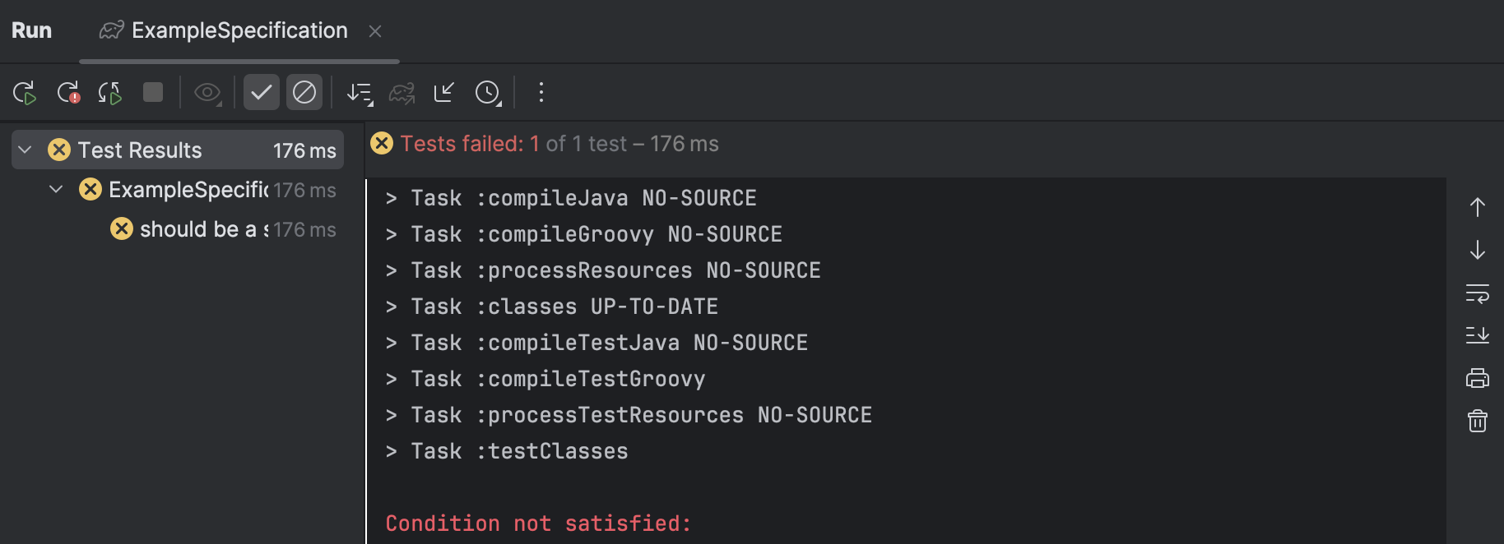Close the ExampleSpecification tab
The height and width of the screenshot is (544, 1504).
click(x=375, y=31)
